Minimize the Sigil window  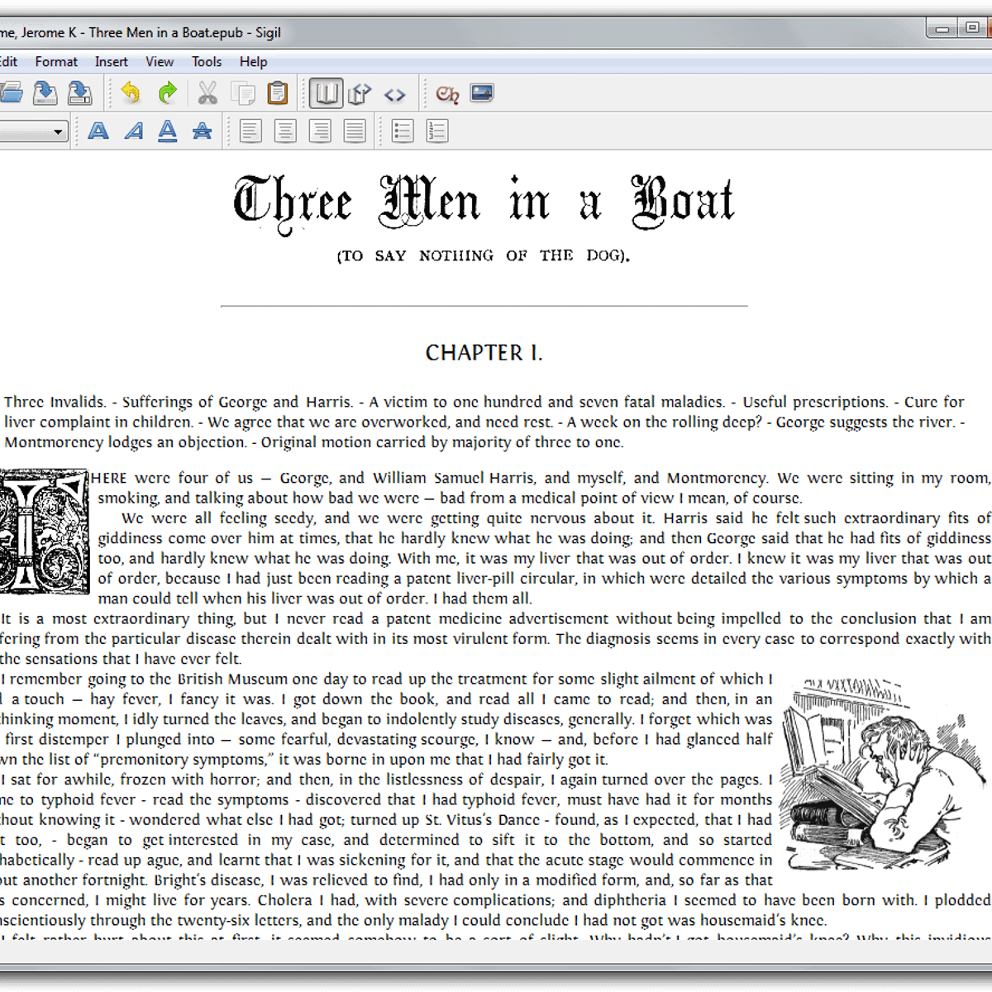pos(942,29)
